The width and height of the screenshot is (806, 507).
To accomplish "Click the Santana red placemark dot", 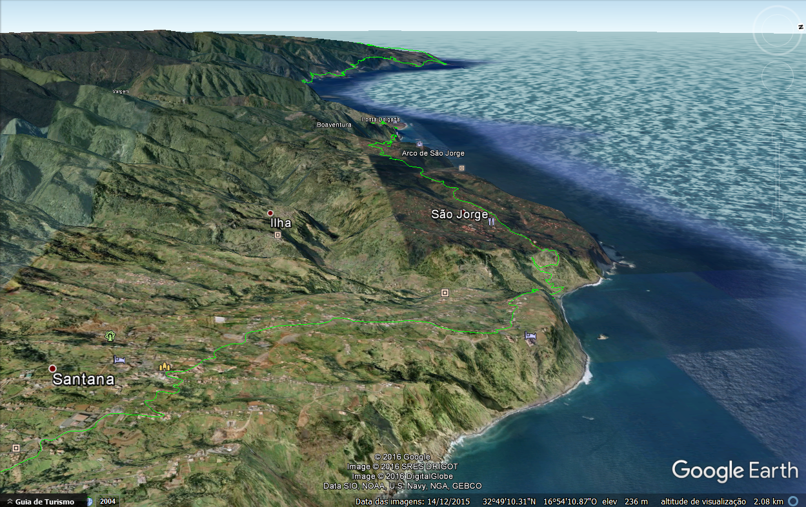I will pos(52,368).
